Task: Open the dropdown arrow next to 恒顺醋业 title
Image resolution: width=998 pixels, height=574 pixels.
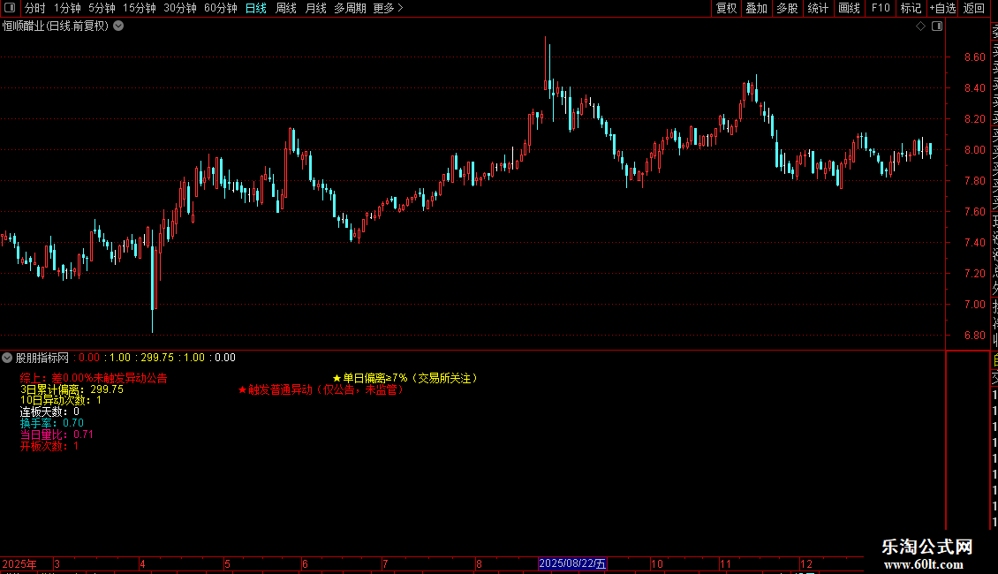Action: click(118, 26)
